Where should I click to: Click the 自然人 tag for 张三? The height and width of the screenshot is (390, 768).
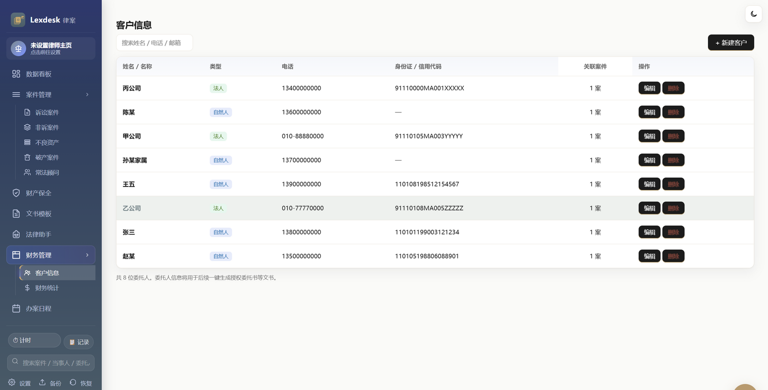[221, 232]
